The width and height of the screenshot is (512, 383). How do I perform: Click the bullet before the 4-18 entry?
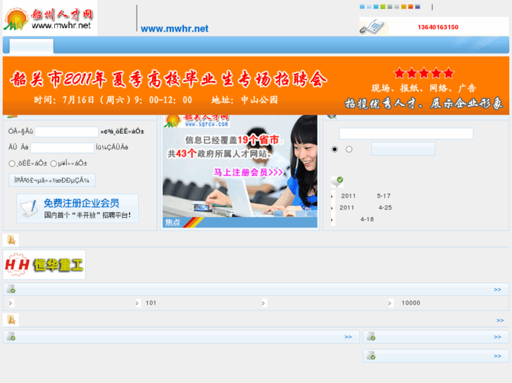click(x=332, y=220)
